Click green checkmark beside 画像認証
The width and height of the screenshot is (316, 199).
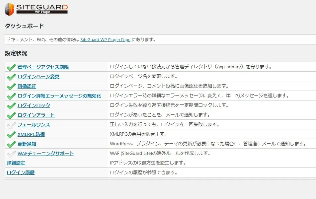[11, 87]
